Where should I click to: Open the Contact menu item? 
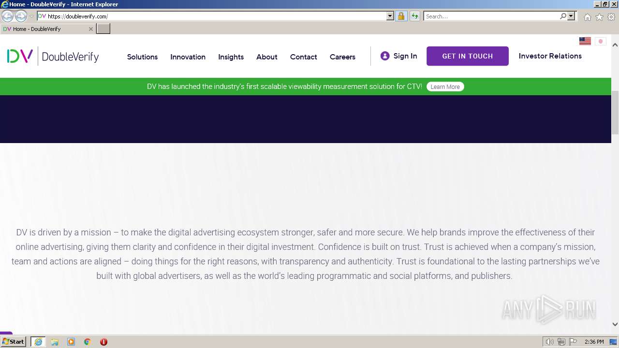tap(304, 57)
